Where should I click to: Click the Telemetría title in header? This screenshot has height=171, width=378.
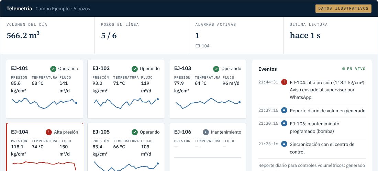point(19,9)
